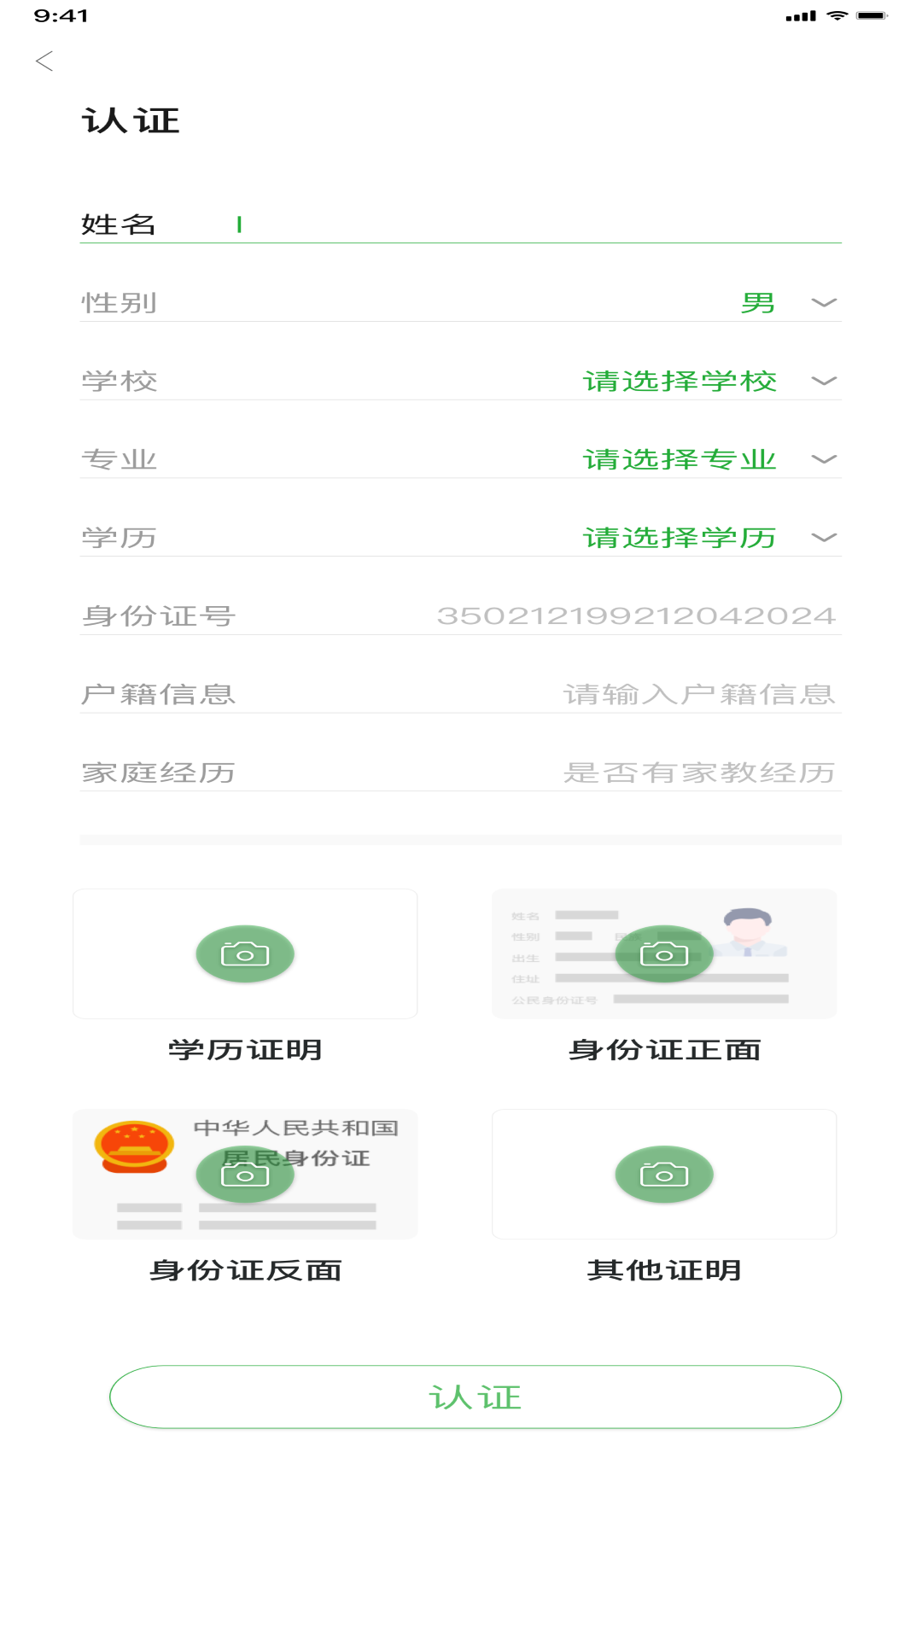Tap the Wi-Fi status icon
The width and height of the screenshot is (922, 1639).
coord(837,15)
